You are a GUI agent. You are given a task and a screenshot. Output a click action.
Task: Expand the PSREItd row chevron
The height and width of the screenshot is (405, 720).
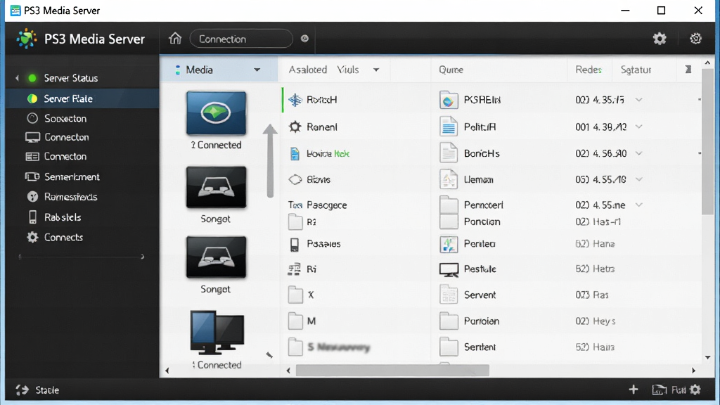(x=638, y=100)
